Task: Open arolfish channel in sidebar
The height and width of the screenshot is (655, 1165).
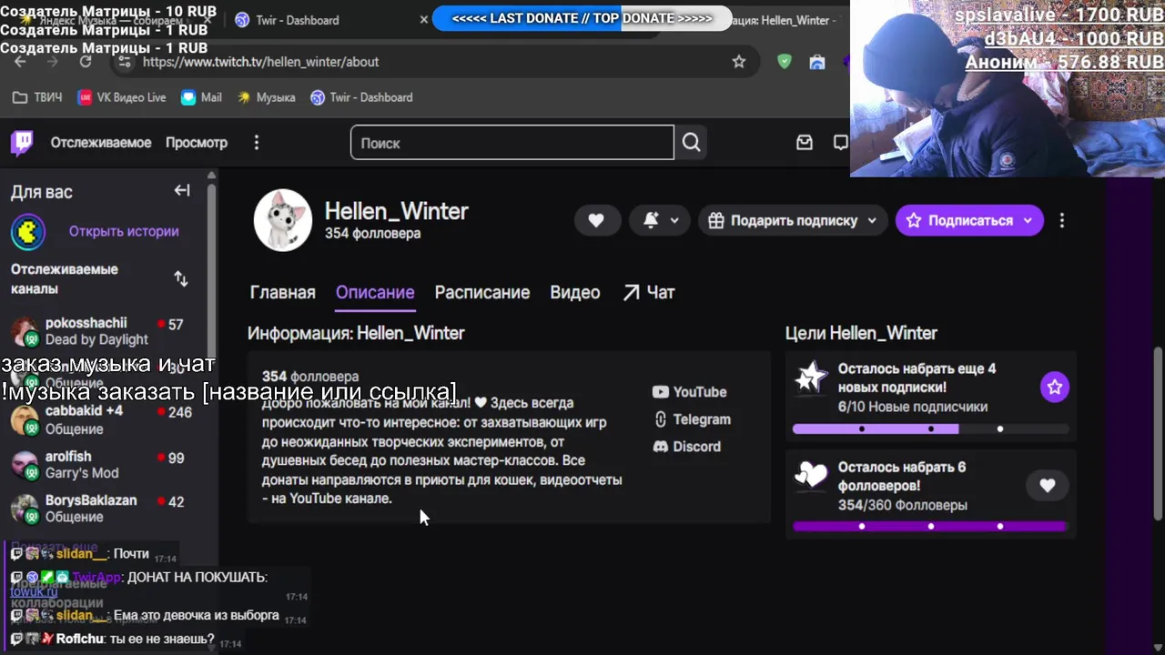Action: [107, 464]
